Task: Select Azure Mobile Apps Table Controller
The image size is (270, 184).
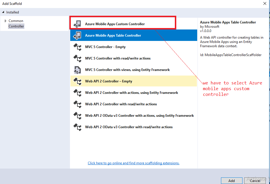Action: [x=134, y=35]
